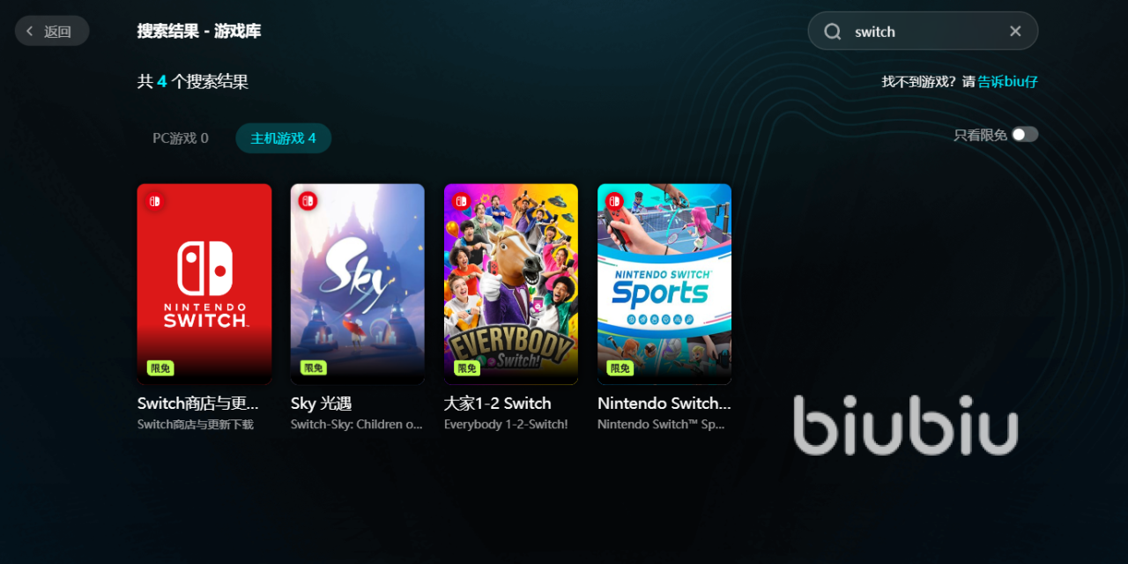Click 限免 tag on Sky cover
This screenshot has height=564, width=1128.
[313, 368]
